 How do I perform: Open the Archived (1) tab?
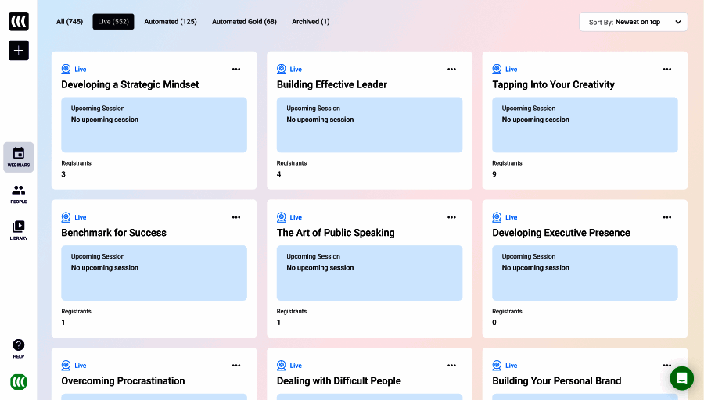pyautogui.click(x=311, y=22)
